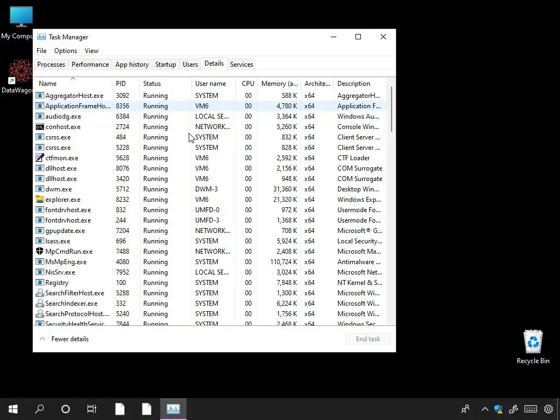Image resolution: width=560 pixels, height=420 pixels.
Task: Click the second taskbar blank document icon
Action: pos(147,409)
